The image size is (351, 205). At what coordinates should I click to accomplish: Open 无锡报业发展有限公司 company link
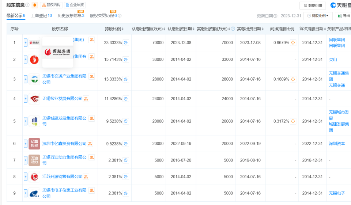point(62,99)
